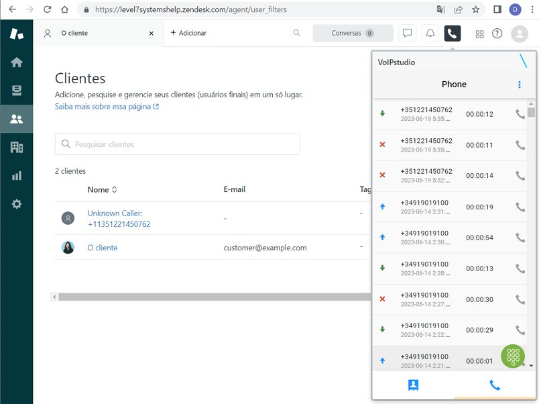Open the notifications bell icon
Screen dimensions: 541x404
(x=430, y=33)
